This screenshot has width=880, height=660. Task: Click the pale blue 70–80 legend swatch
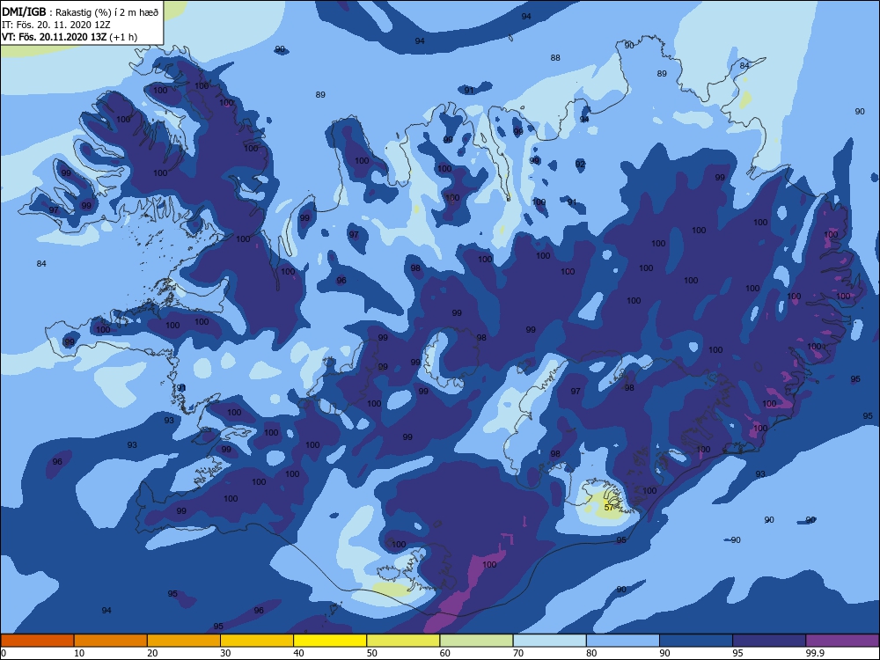click(x=549, y=641)
